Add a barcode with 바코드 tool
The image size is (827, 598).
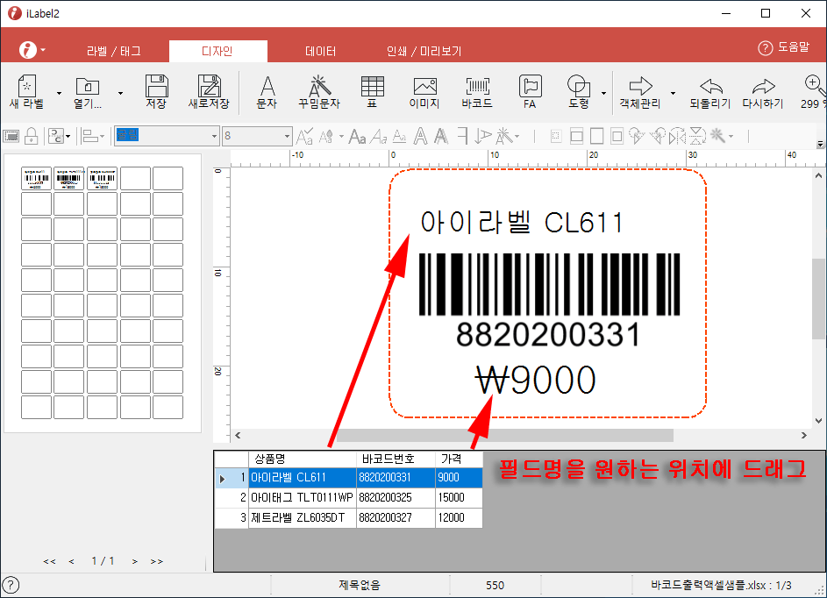(x=477, y=92)
